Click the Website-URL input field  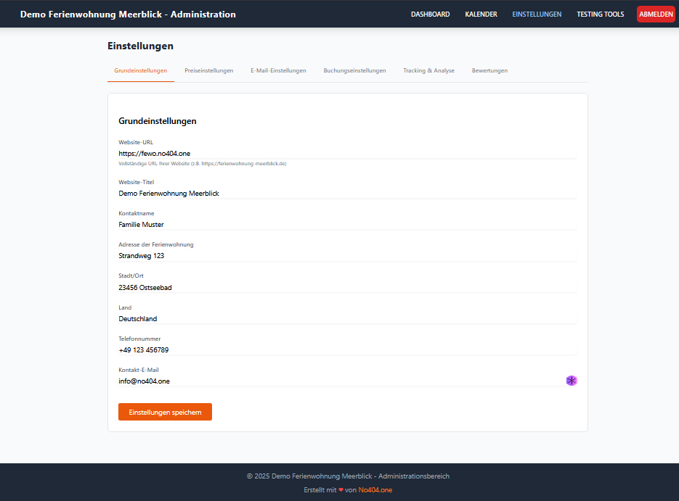tap(347, 153)
